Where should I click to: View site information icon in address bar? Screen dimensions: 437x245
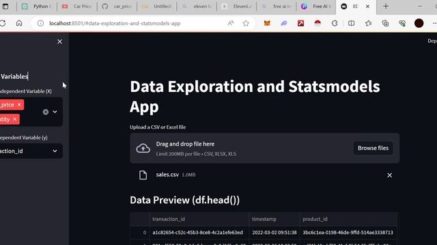40,23
